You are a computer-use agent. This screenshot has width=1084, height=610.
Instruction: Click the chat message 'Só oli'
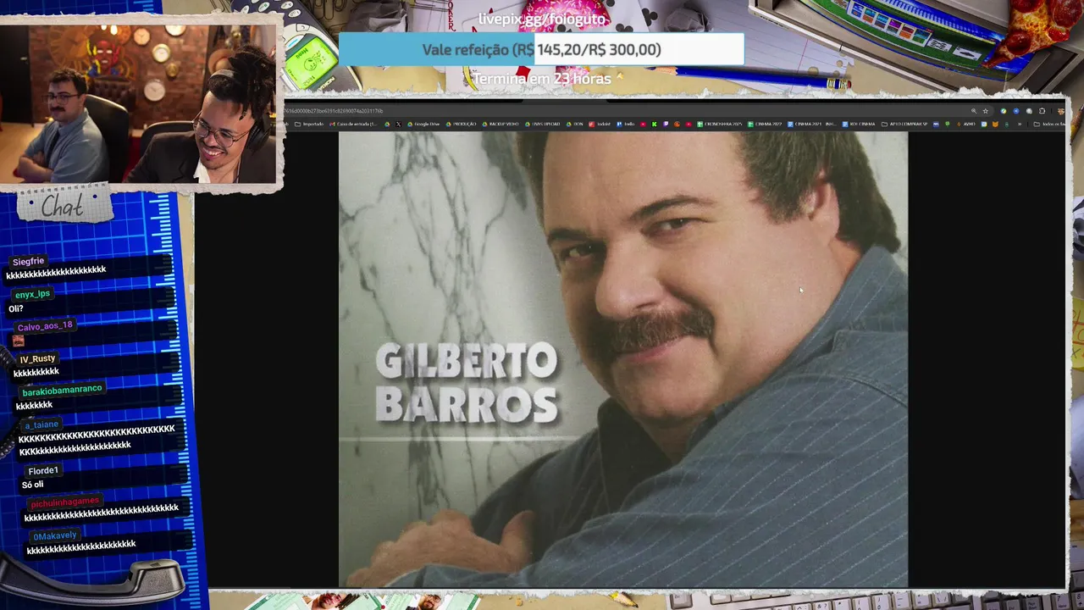[x=32, y=485]
